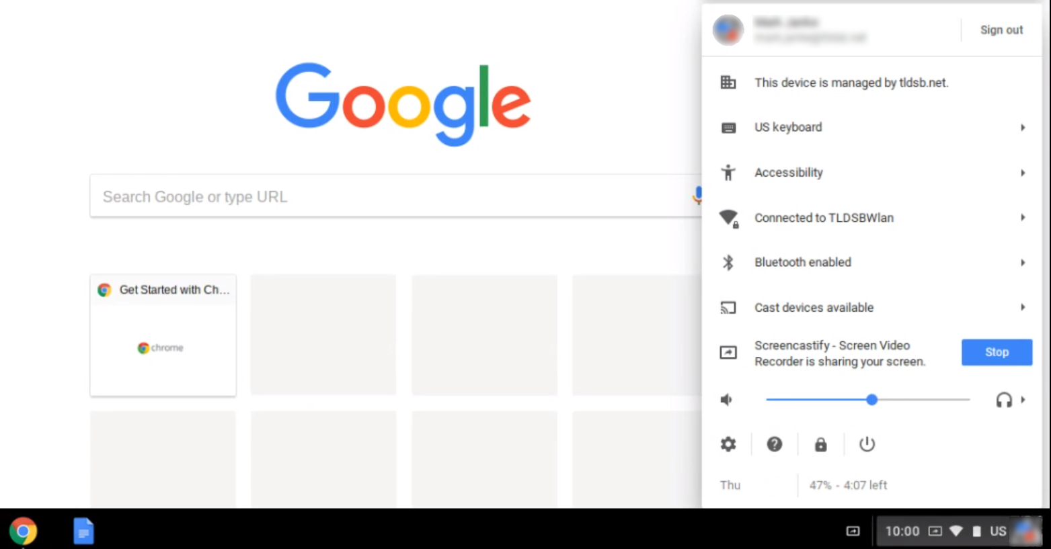This screenshot has height=549, width=1051.
Task: Open Google Docs from the shelf
Action: [83, 532]
